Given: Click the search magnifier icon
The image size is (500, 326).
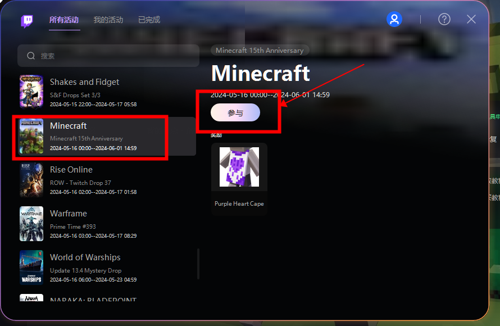Looking at the screenshot, I should click(x=31, y=56).
